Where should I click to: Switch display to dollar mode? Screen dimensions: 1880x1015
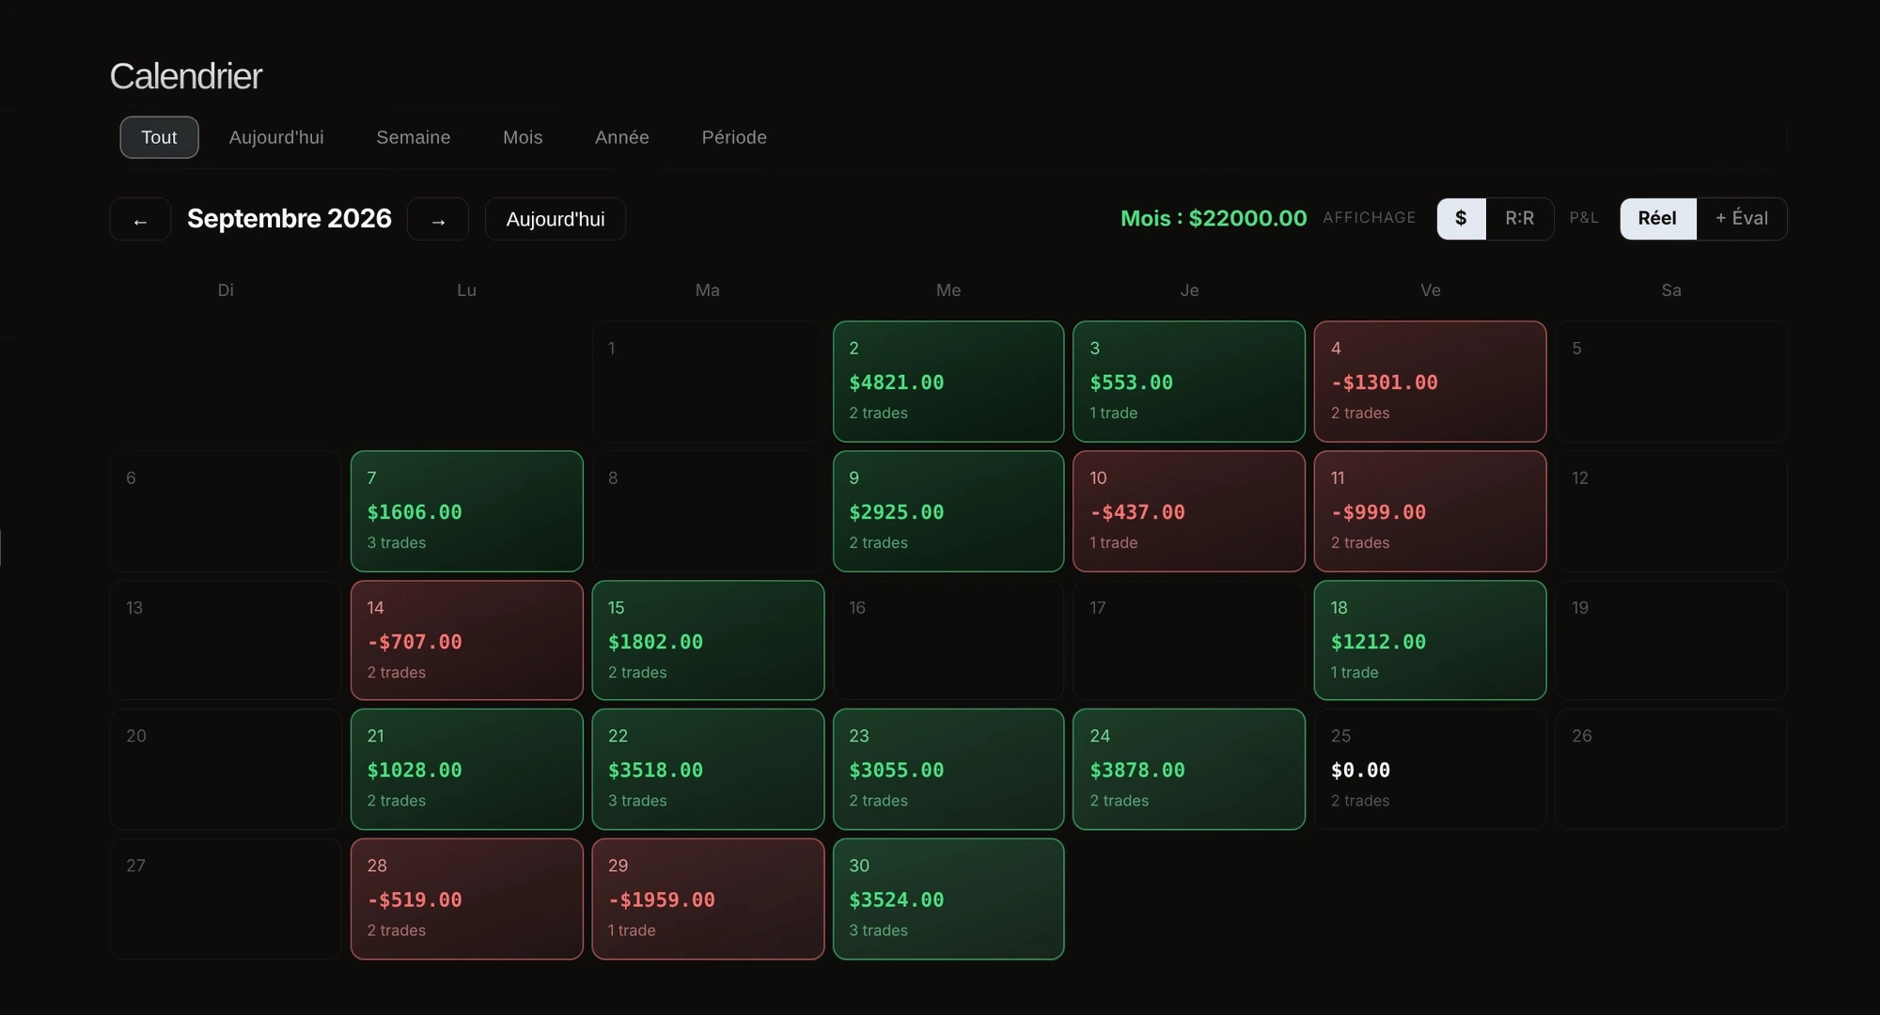pos(1461,219)
